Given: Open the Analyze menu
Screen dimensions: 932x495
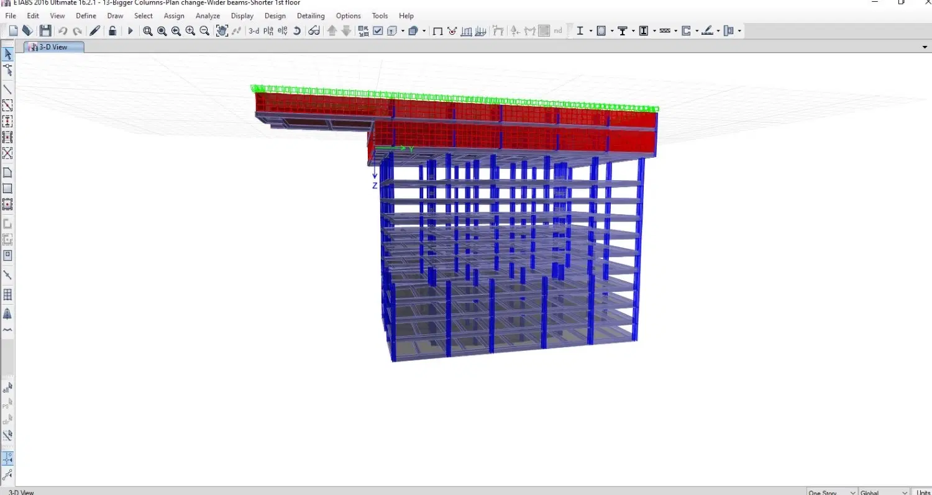Looking at the screenshot, I should pos(208,16).
